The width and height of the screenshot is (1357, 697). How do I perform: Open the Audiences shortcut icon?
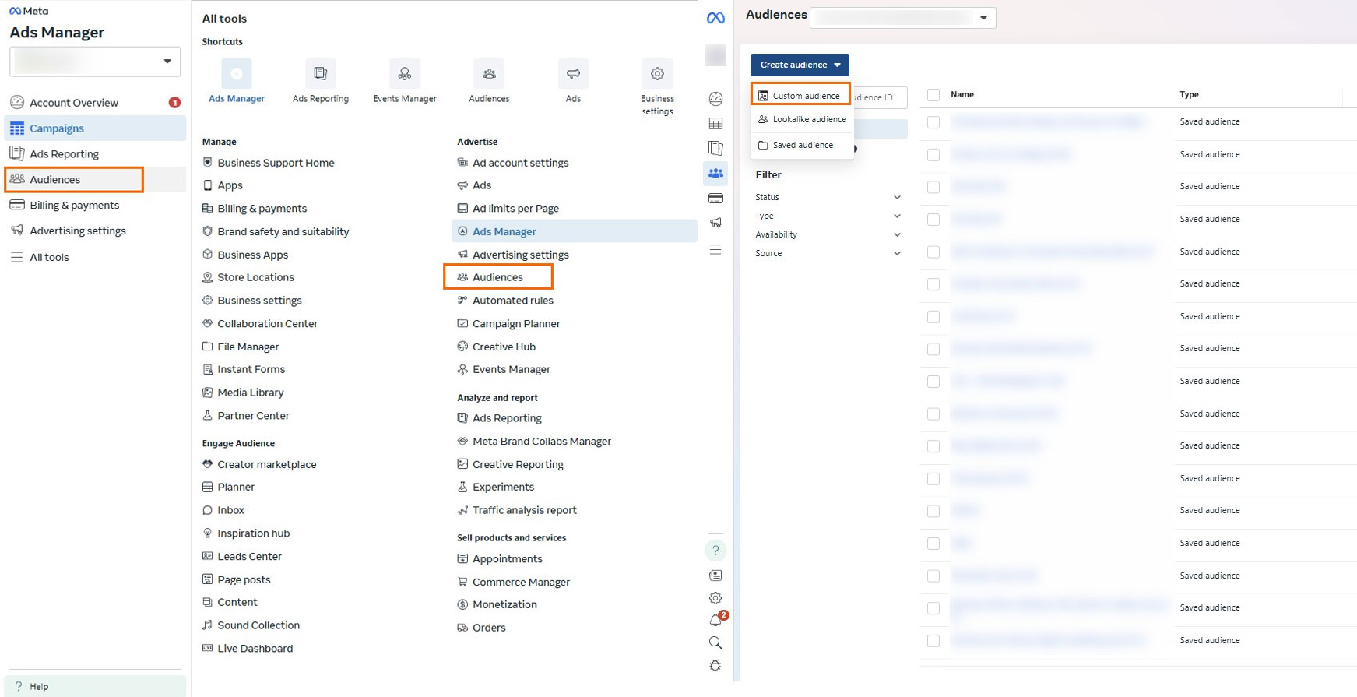point(489,74)
